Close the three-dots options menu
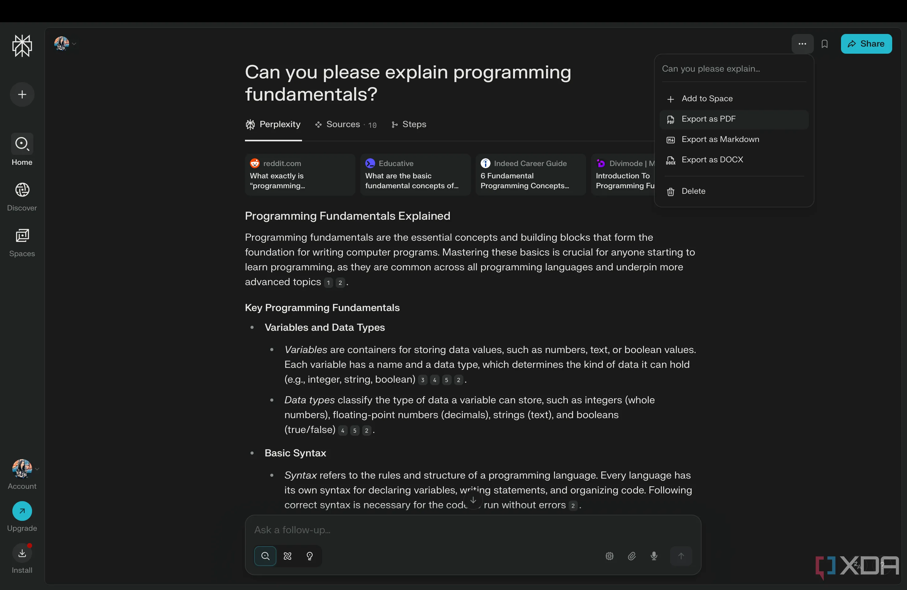 (802, 44)
